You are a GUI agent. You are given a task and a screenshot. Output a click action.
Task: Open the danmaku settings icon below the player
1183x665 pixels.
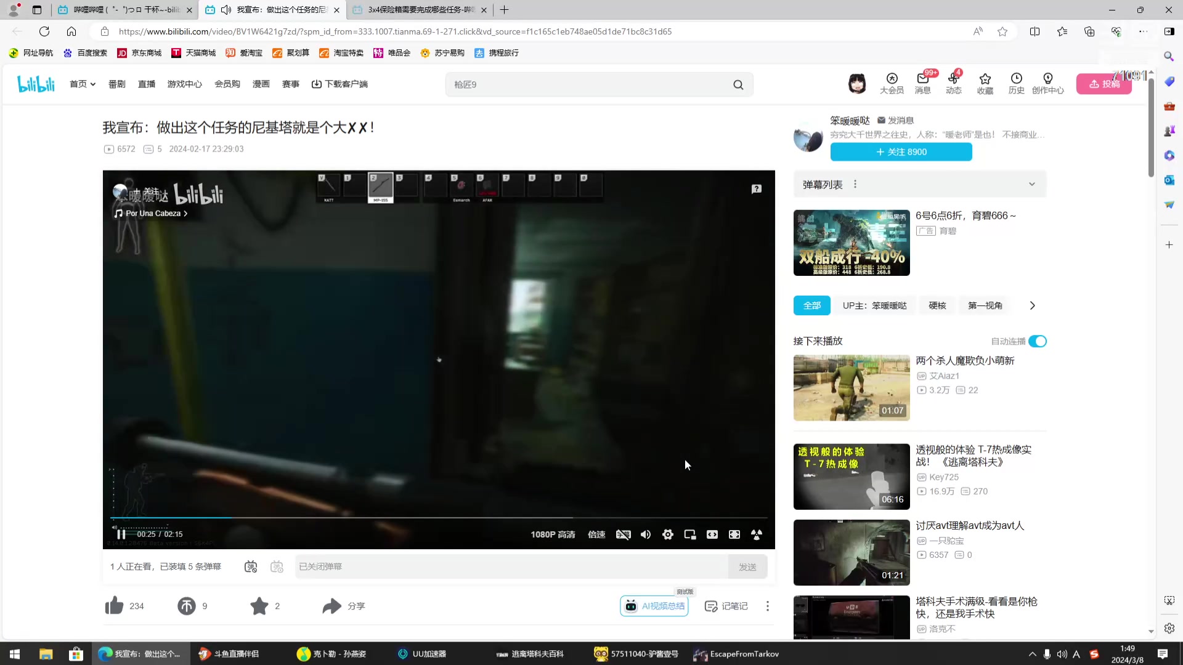click(x=277, y=566)
